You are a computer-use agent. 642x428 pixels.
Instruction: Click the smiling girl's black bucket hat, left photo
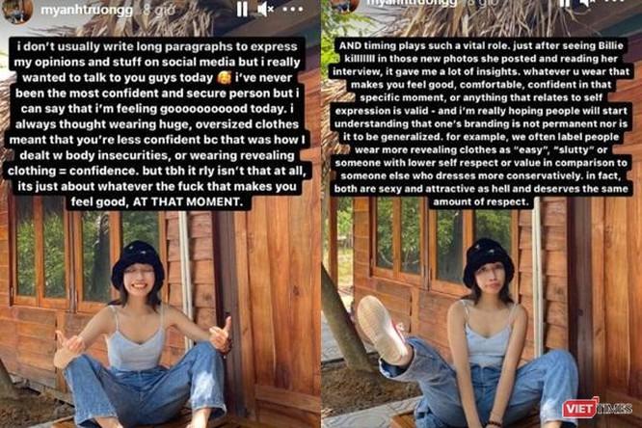138,260
